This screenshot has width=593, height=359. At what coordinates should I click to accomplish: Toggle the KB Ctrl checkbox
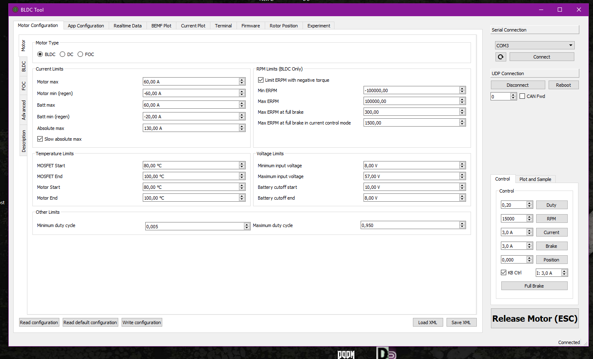click(504, 273)
